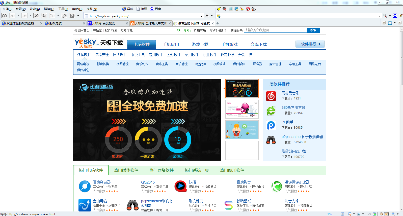
Task: Click the broom clean-up icon
Action: click(242, 9)
